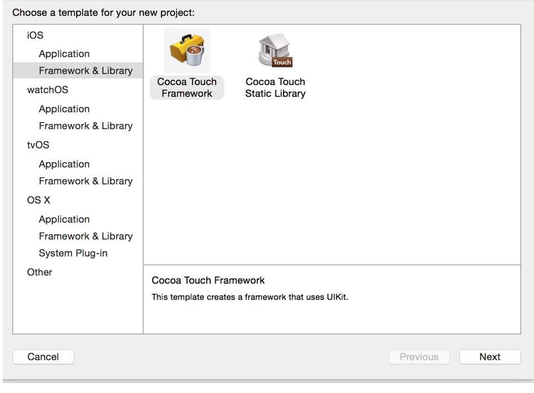The height and width of the screenshot is (393, 534).
Task: Select Framework & Library under OS X
Action: (x=85, y=236)
